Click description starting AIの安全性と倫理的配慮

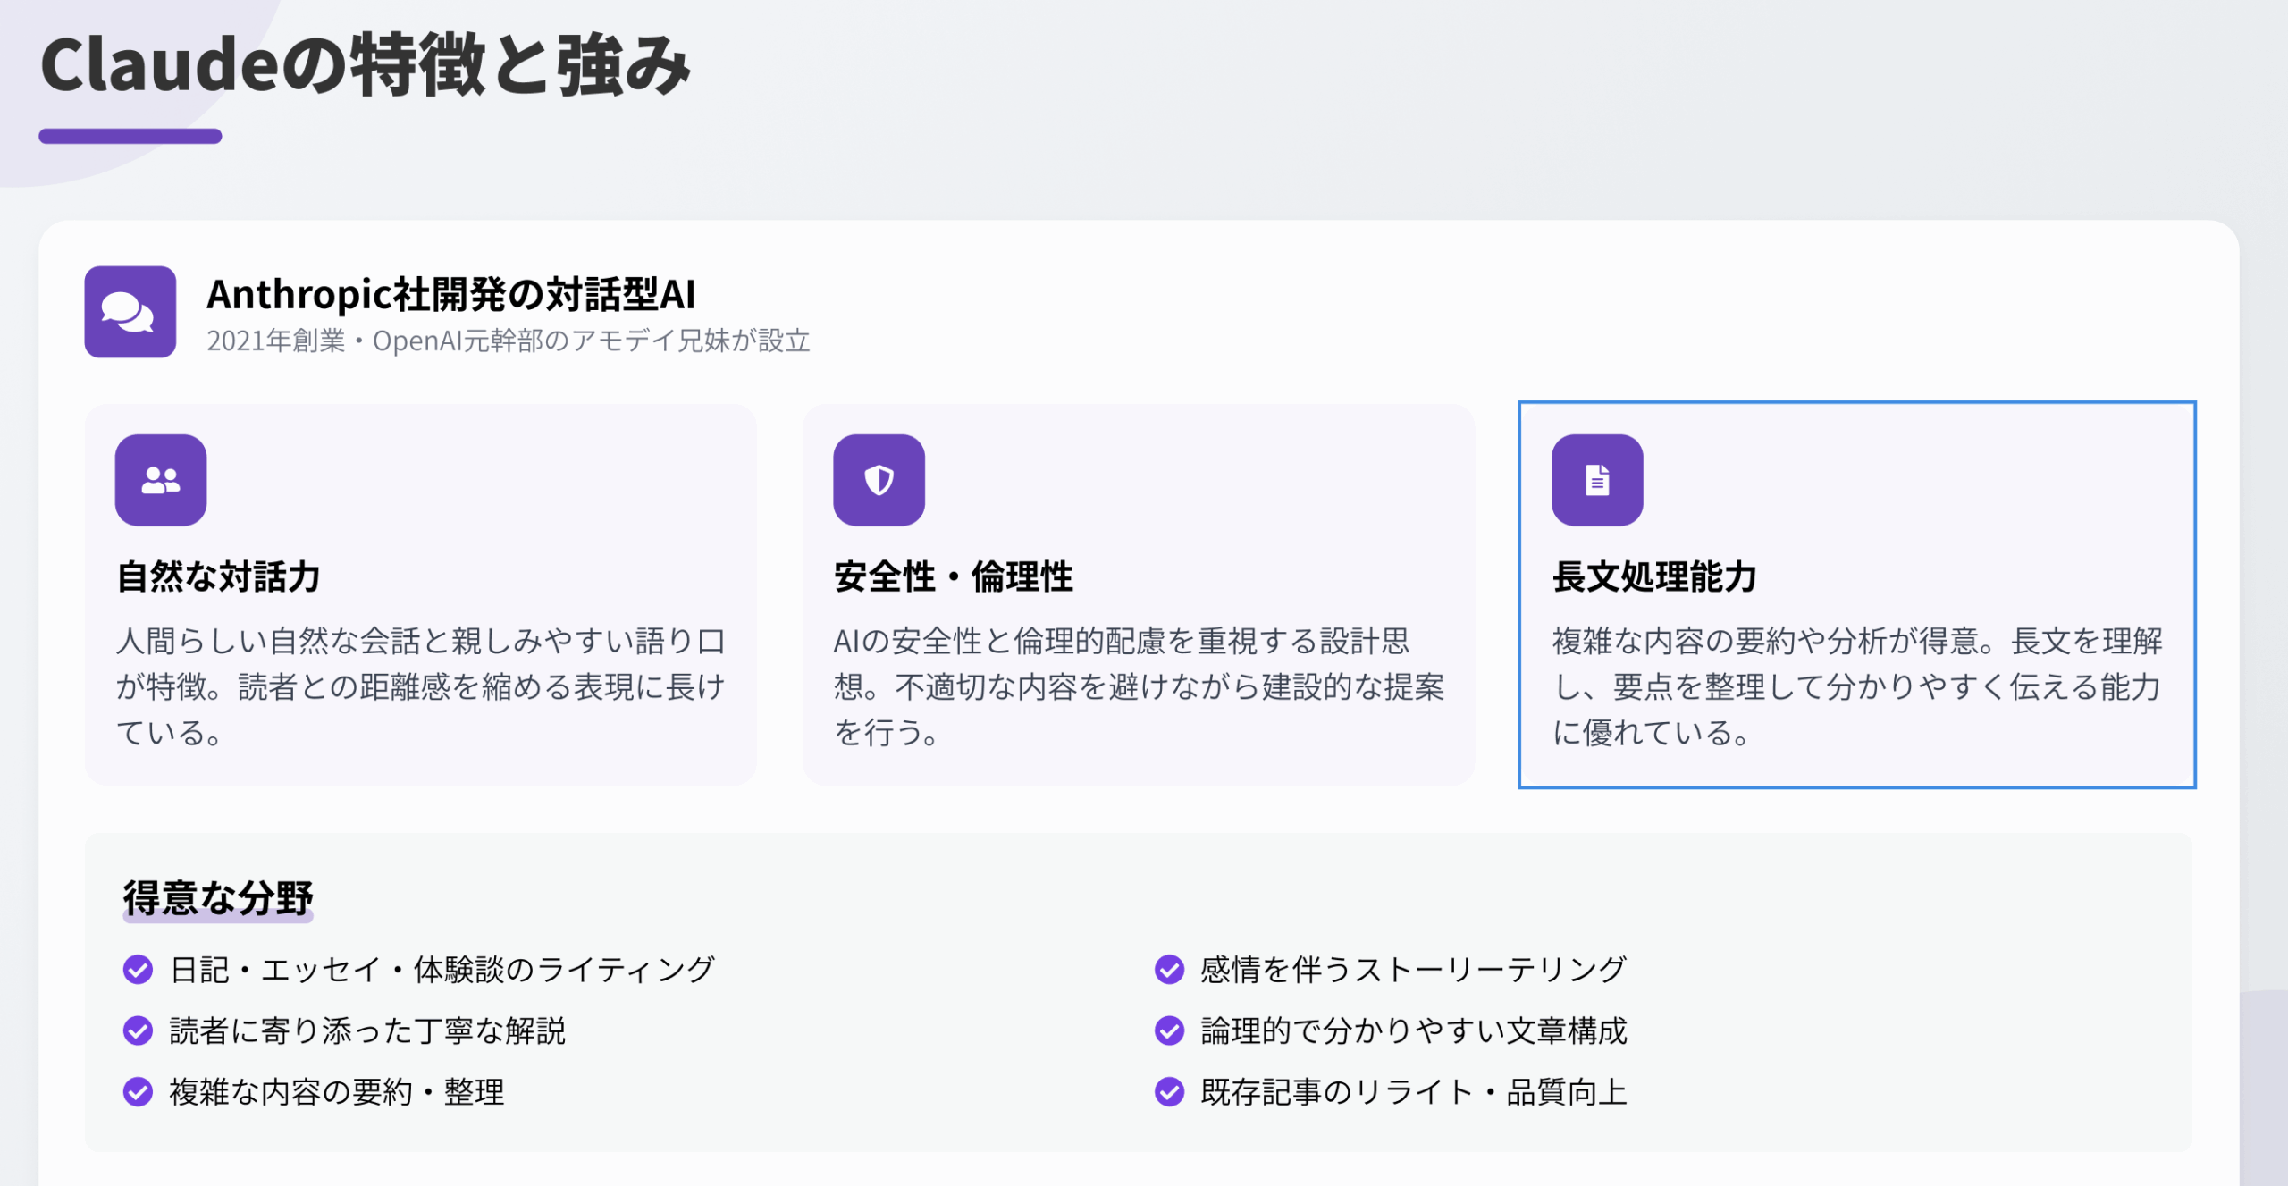[x=1140, y=686]
